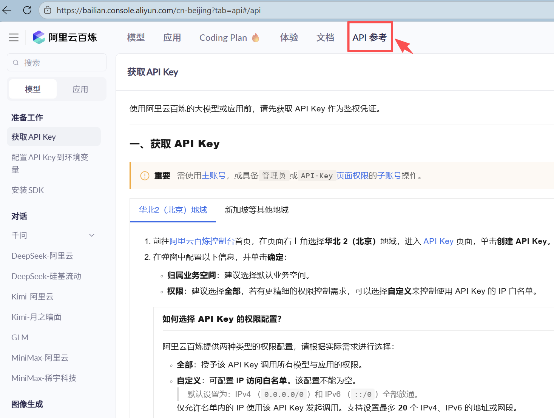Click the 准备工作 section heading
Viewport: 554px width, 418px height.
pos(27,117)
